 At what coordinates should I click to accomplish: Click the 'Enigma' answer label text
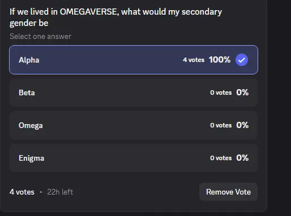point(31,158)
